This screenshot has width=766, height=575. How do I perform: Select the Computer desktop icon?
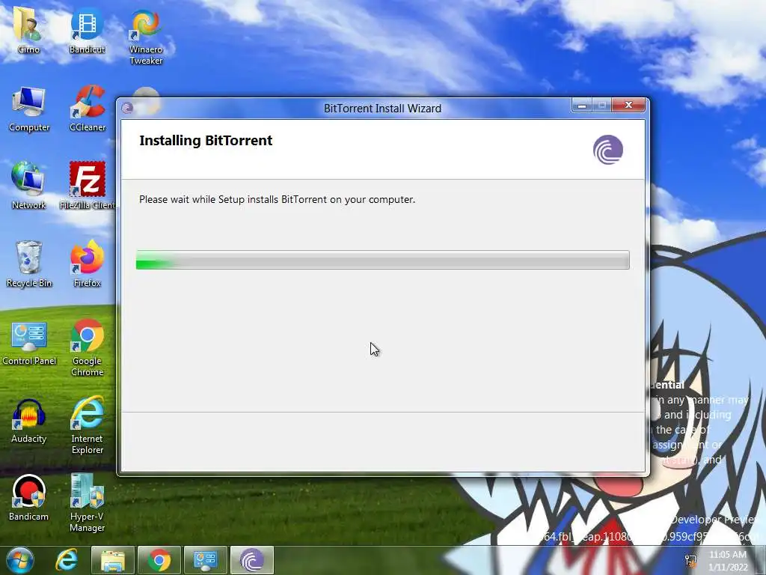click(x=29, y=109)
